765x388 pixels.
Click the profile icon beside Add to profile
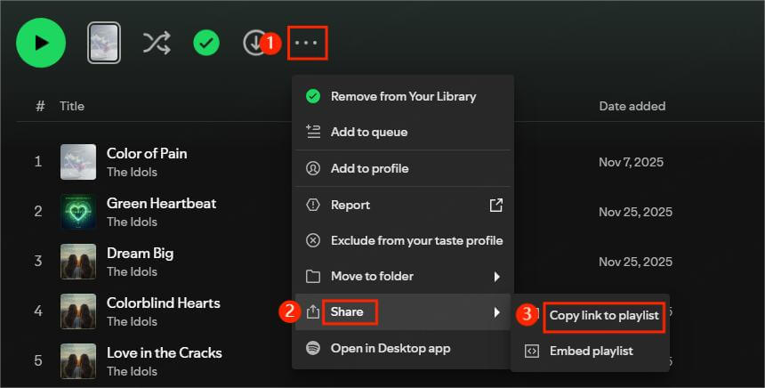point(313,168)
